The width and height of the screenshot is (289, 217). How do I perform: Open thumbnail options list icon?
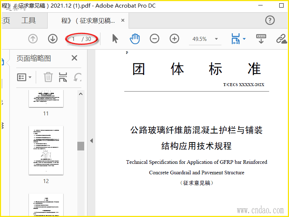(22, 77)
